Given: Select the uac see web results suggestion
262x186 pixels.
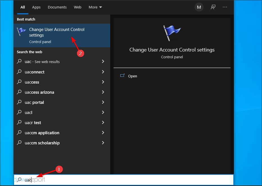Looking at the screenshot, I should (42, 62).
